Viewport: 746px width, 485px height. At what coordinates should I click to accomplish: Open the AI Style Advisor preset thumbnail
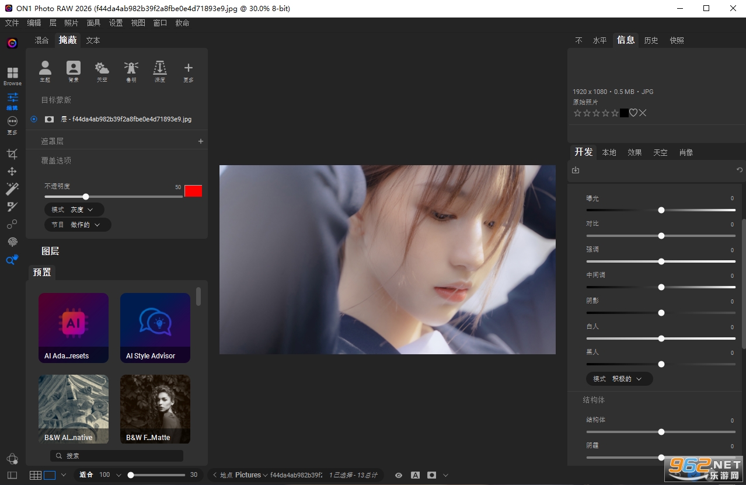tap(155, 327)
